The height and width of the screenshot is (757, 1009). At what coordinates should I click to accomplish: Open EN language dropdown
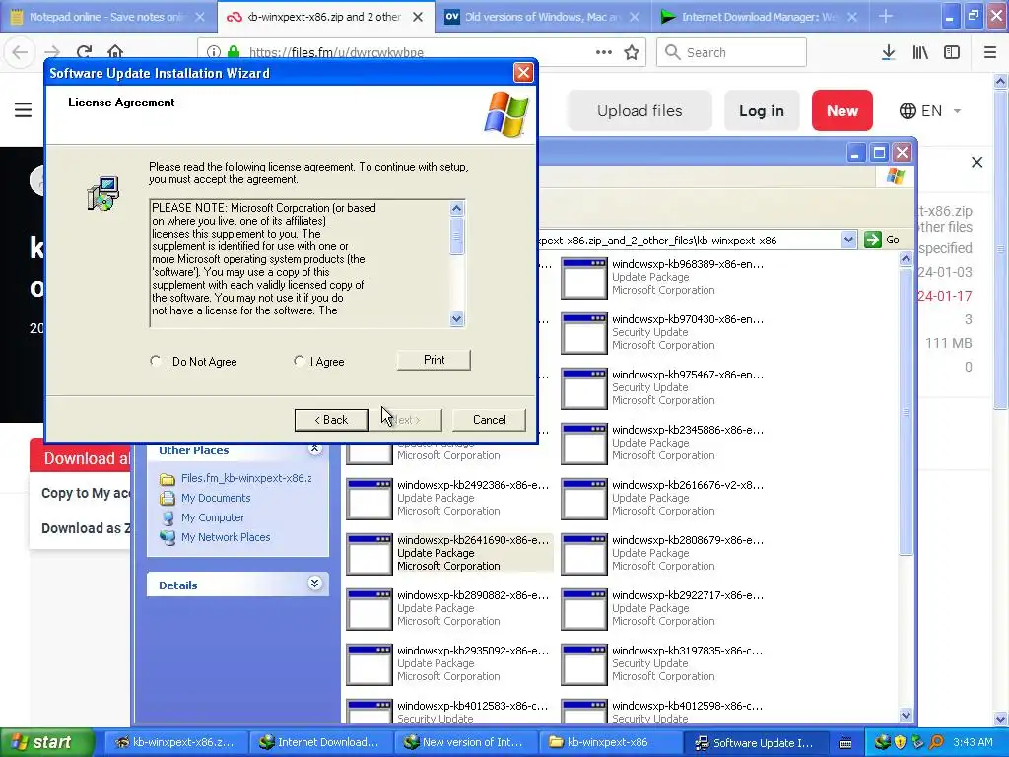point(930,110)
